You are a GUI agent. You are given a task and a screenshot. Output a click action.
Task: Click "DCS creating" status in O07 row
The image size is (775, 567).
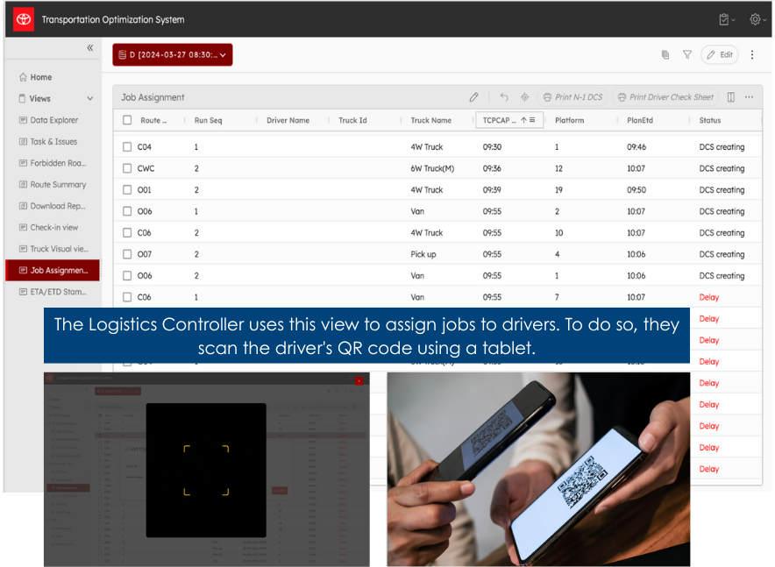click(x=722, y=254)
